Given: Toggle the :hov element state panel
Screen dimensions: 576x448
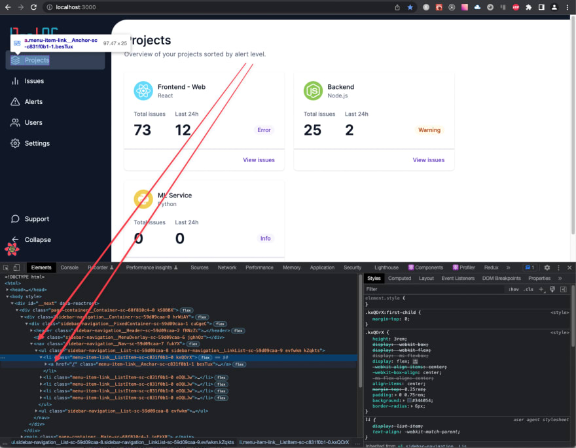Looking at the screenshot, I should click(514, 290).
